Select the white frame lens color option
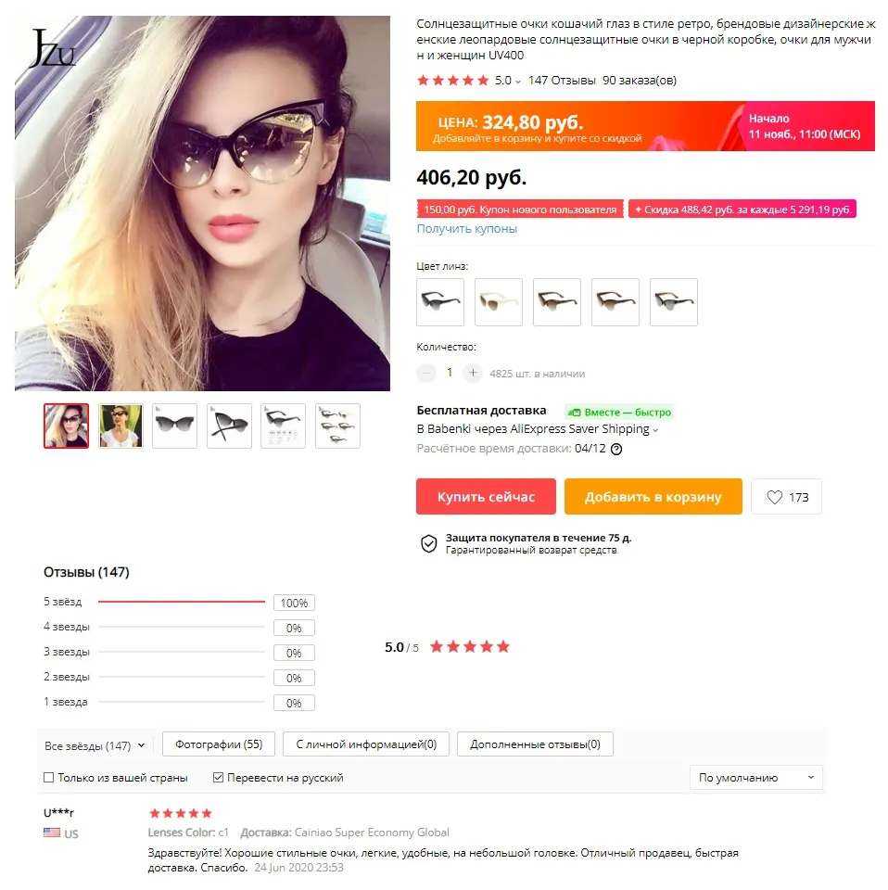The image size is (888, 890). 498,302
